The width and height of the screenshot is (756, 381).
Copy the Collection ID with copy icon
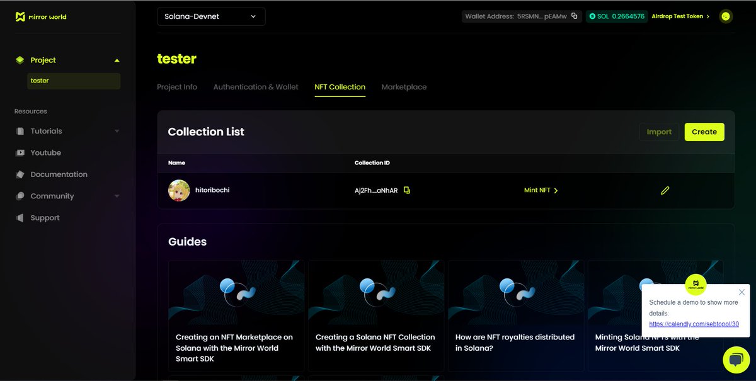407,190
